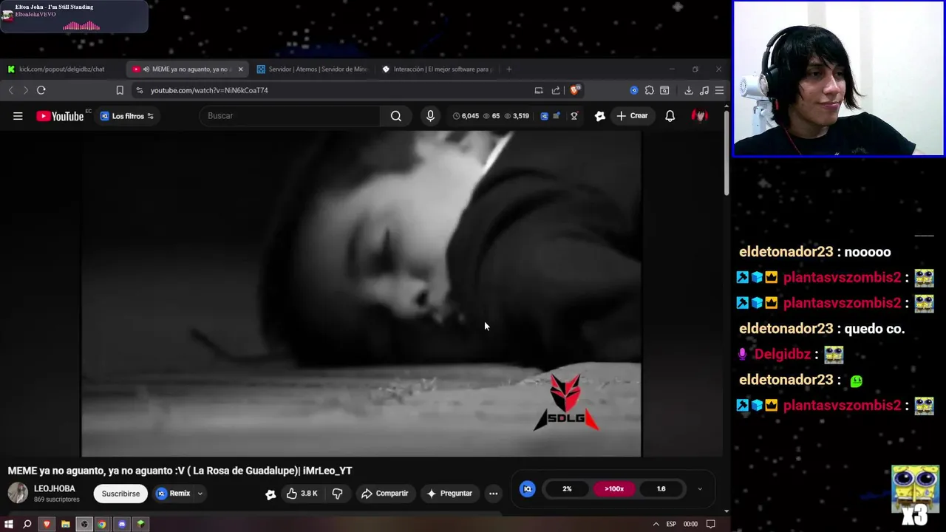
Task: Click the sparkle icon left of the like button
Action: 270,494
